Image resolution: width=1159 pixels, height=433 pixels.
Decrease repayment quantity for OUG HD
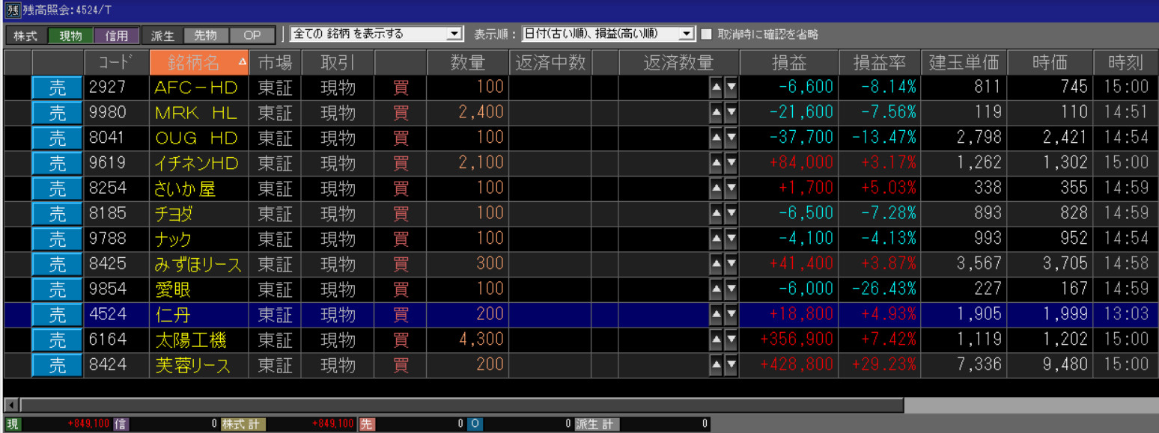point(731,138)
